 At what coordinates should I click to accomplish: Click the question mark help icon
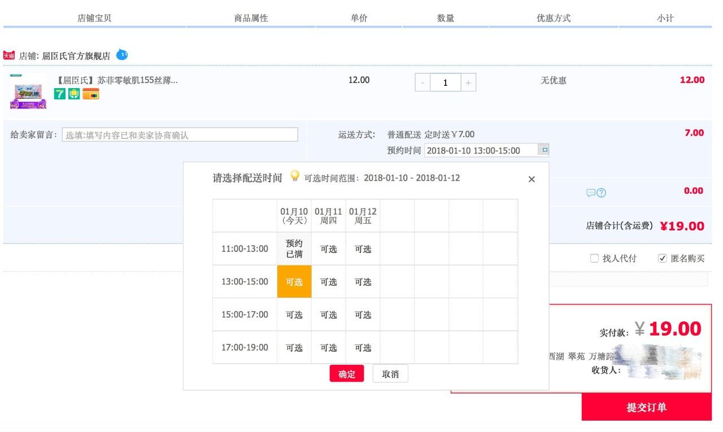[x=602, y=193]
